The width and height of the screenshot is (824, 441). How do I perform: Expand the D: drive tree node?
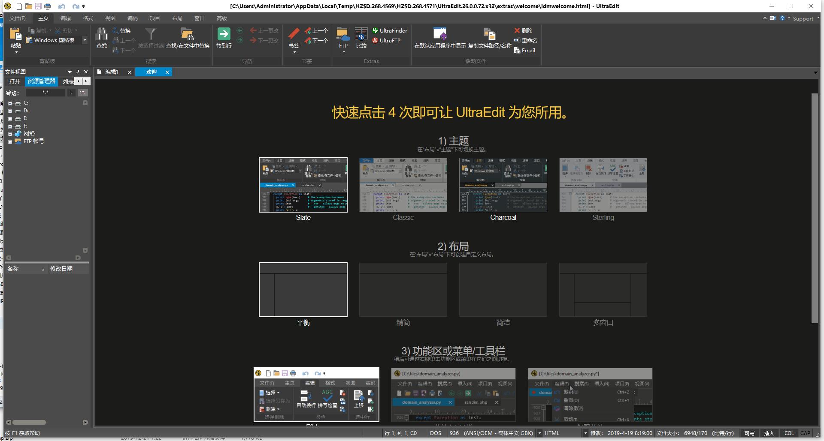pos(10,111)
